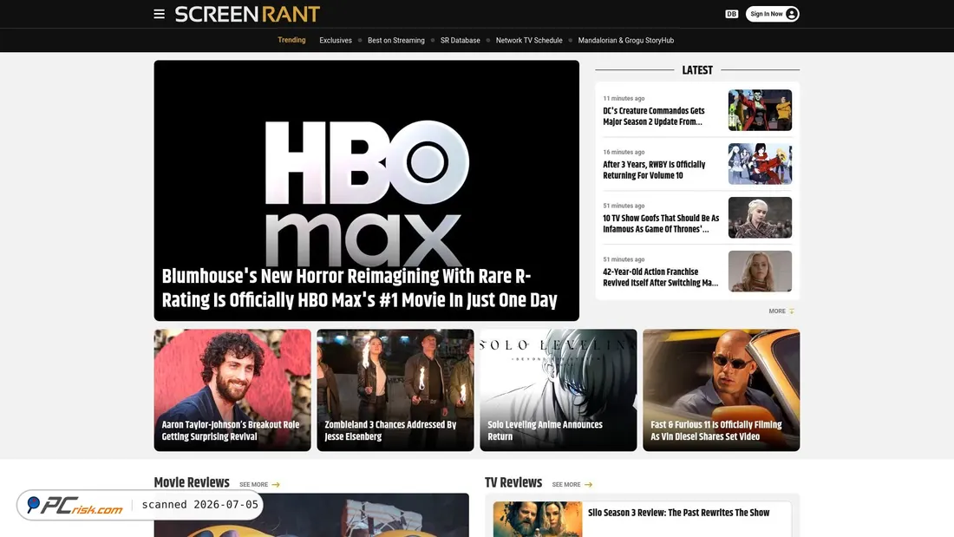The image size is (954, 537).
Task: Click the Creature Commandos thumbnail
Action: pos(760,110)
